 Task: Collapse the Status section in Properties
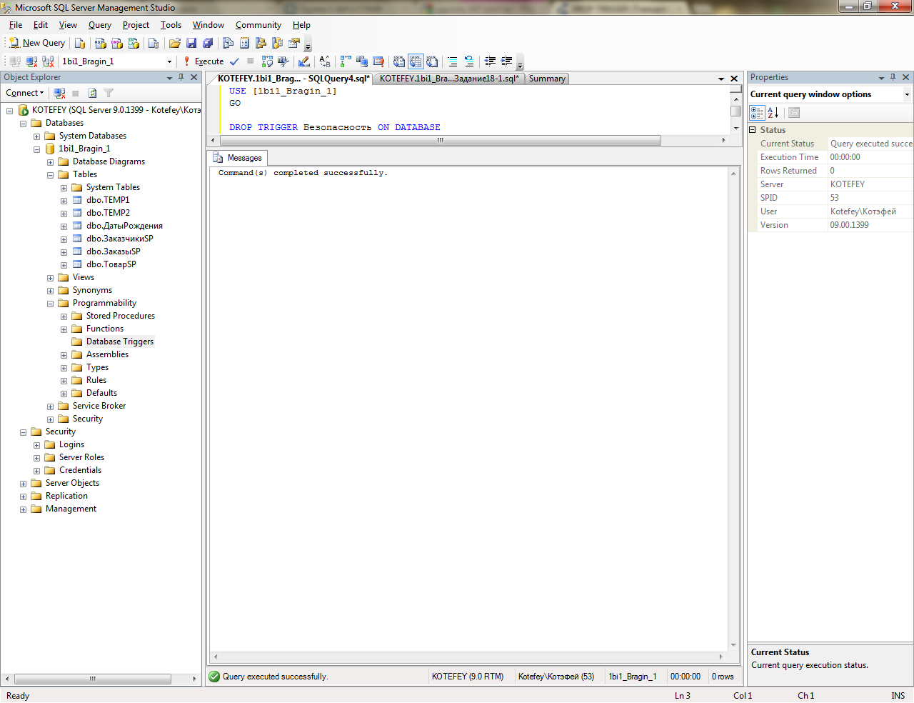point(753,130)
